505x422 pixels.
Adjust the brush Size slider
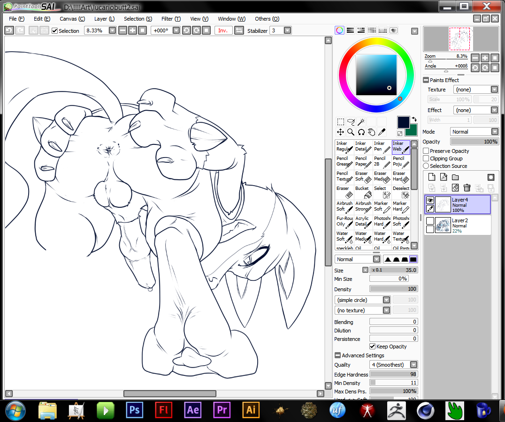click(x=394, y=270)
